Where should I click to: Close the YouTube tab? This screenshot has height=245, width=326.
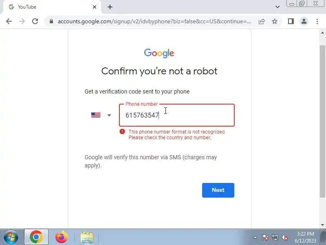click(95, 7)
